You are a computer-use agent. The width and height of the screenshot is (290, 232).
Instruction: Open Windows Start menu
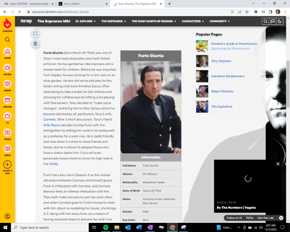[6, 227]
